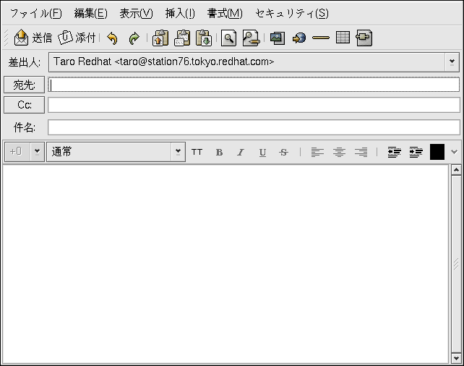This screenshot has width=464, height=366.
Task: Click the find magnifier icon in toolbar
Action: (228, 38)
